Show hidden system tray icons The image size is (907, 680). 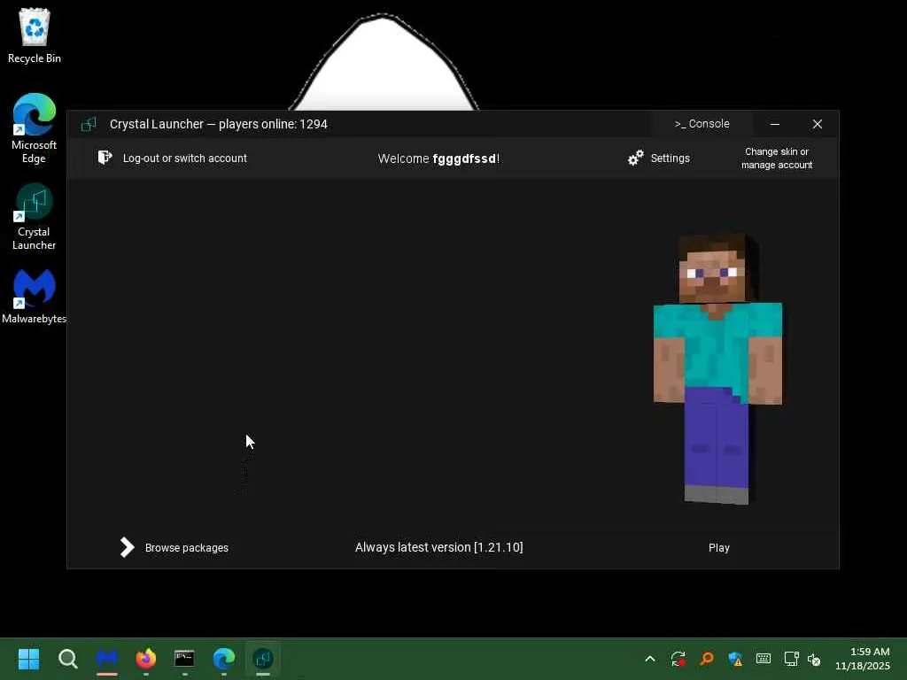click(650, 659)
